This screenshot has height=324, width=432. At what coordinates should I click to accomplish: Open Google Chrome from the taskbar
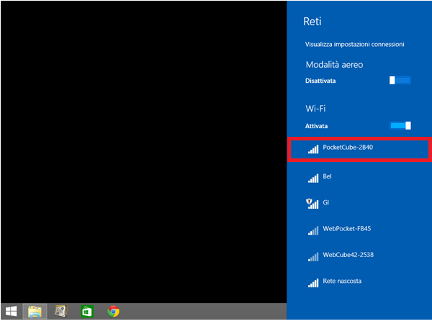(113, 311)
